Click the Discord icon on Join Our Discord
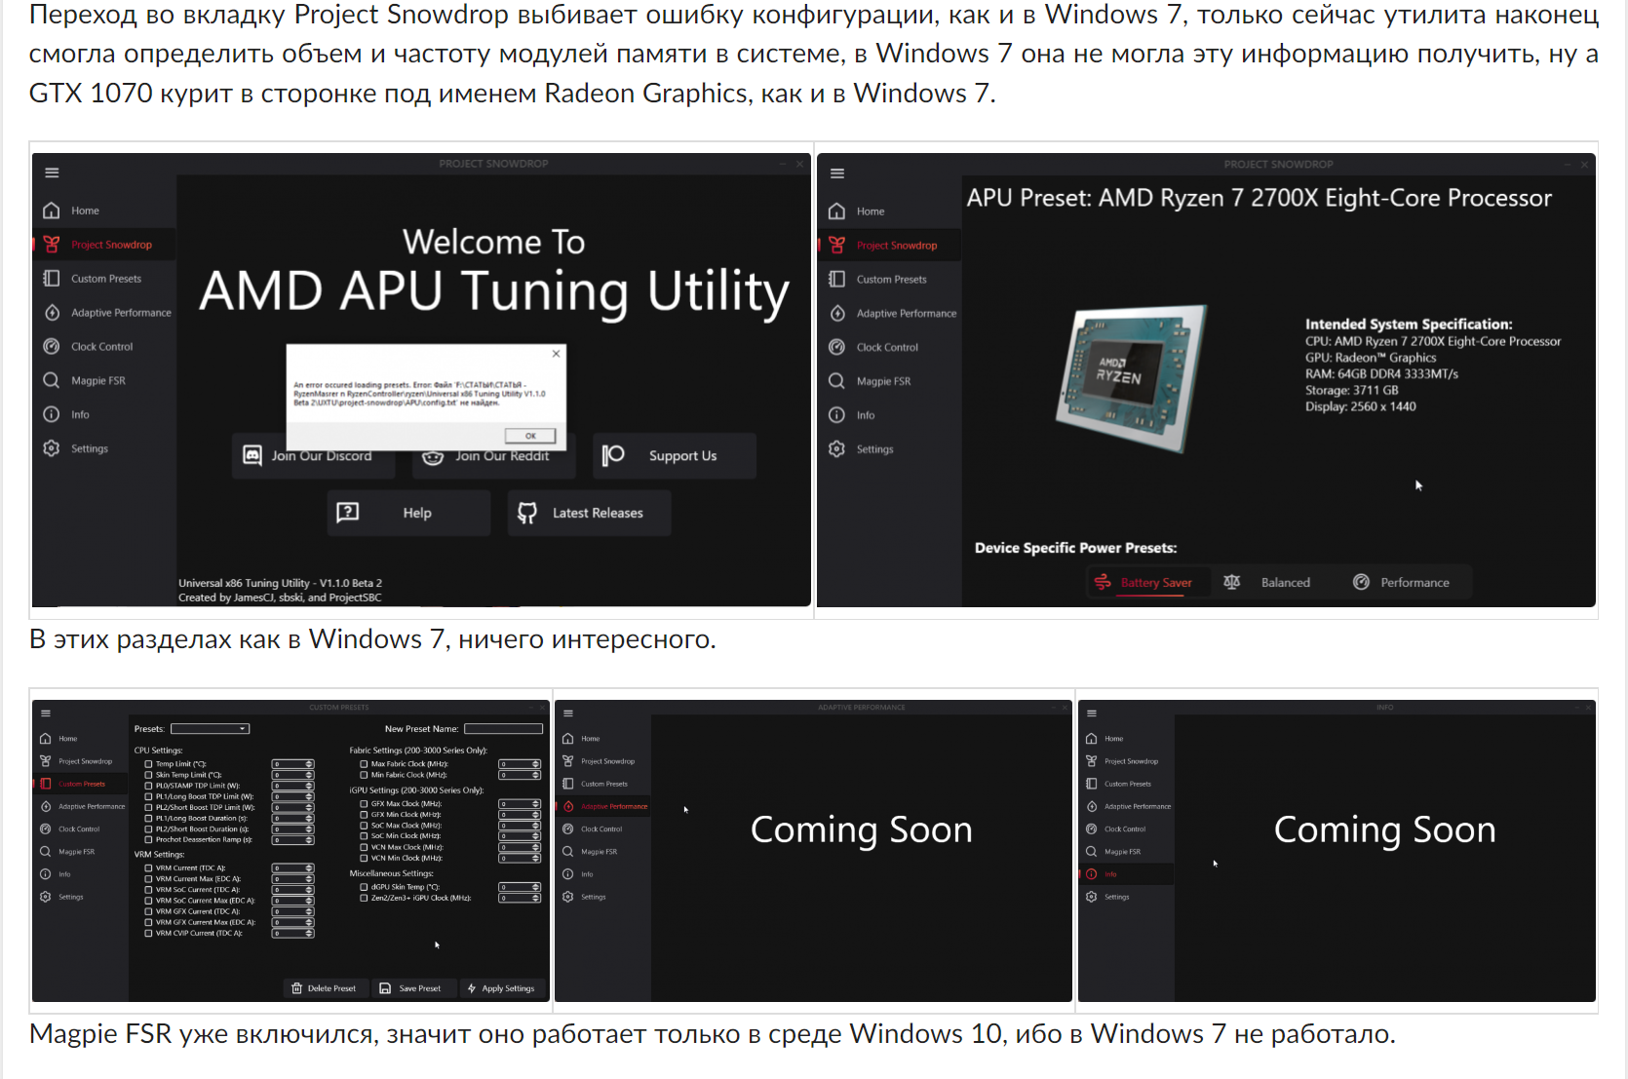Screen dimensions: 1628x1079 252,455
